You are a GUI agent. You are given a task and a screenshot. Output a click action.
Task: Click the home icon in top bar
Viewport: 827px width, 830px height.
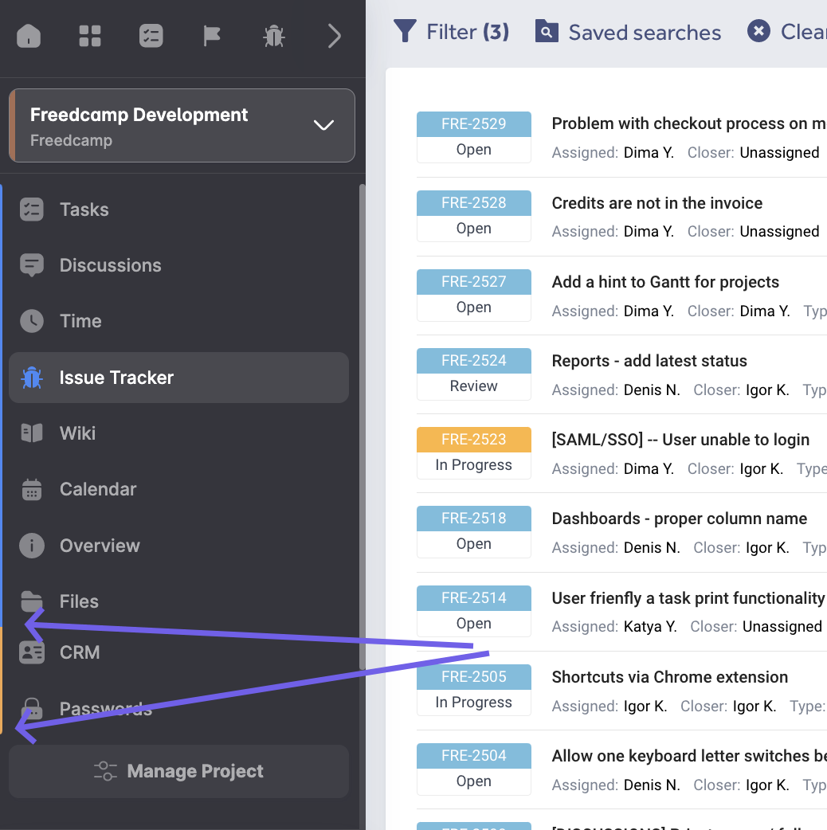(29, 36)
